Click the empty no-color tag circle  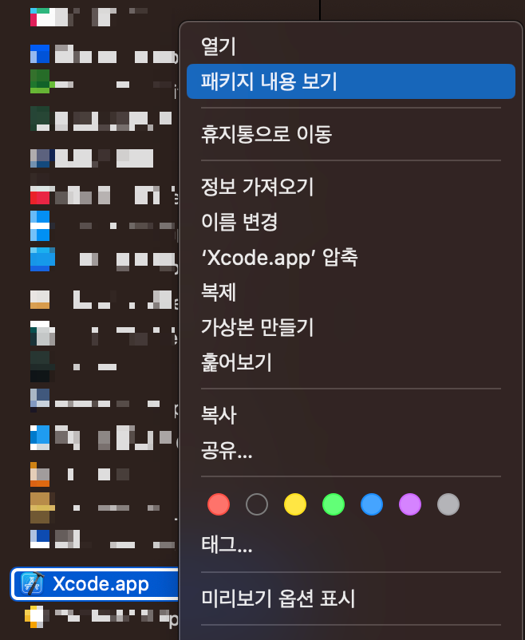pyautogui.click(x=257, y=504)
